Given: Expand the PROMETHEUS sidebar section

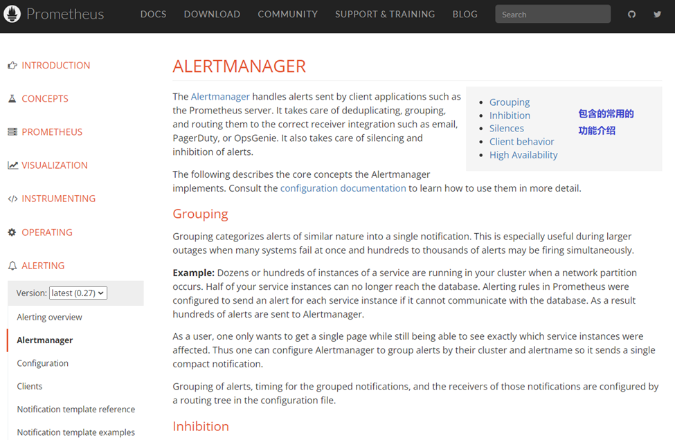Looking at the screenshot, I should (52, 131).
